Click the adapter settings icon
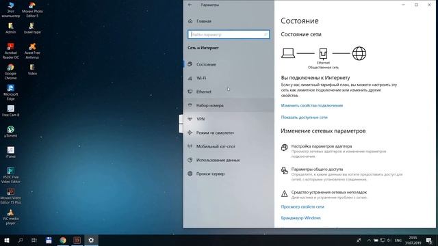 [x=285, y=148]
